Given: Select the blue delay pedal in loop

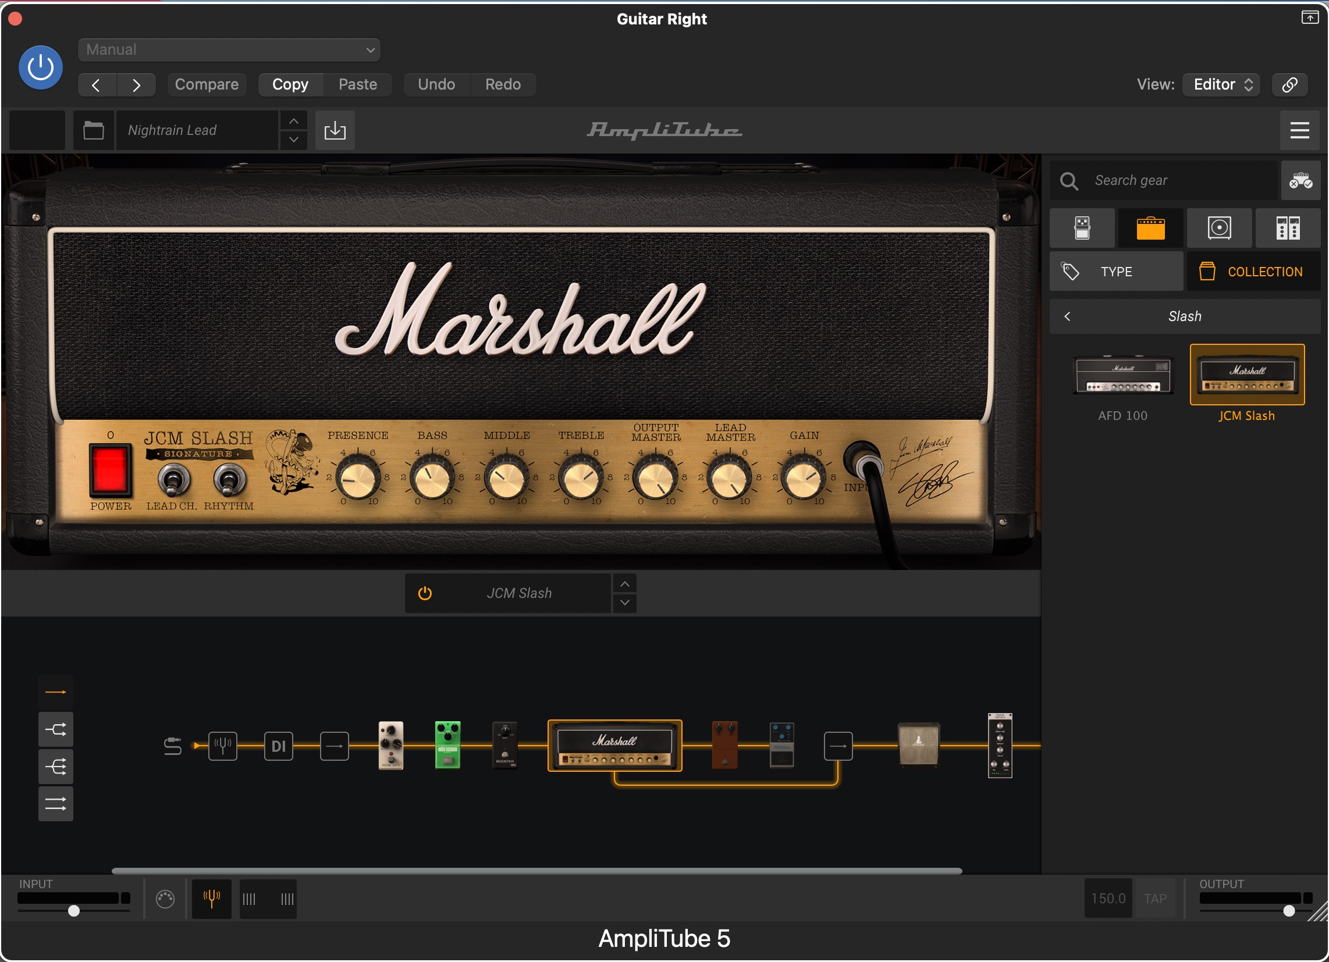Looking at the screenshot, I should coord(781,745).
